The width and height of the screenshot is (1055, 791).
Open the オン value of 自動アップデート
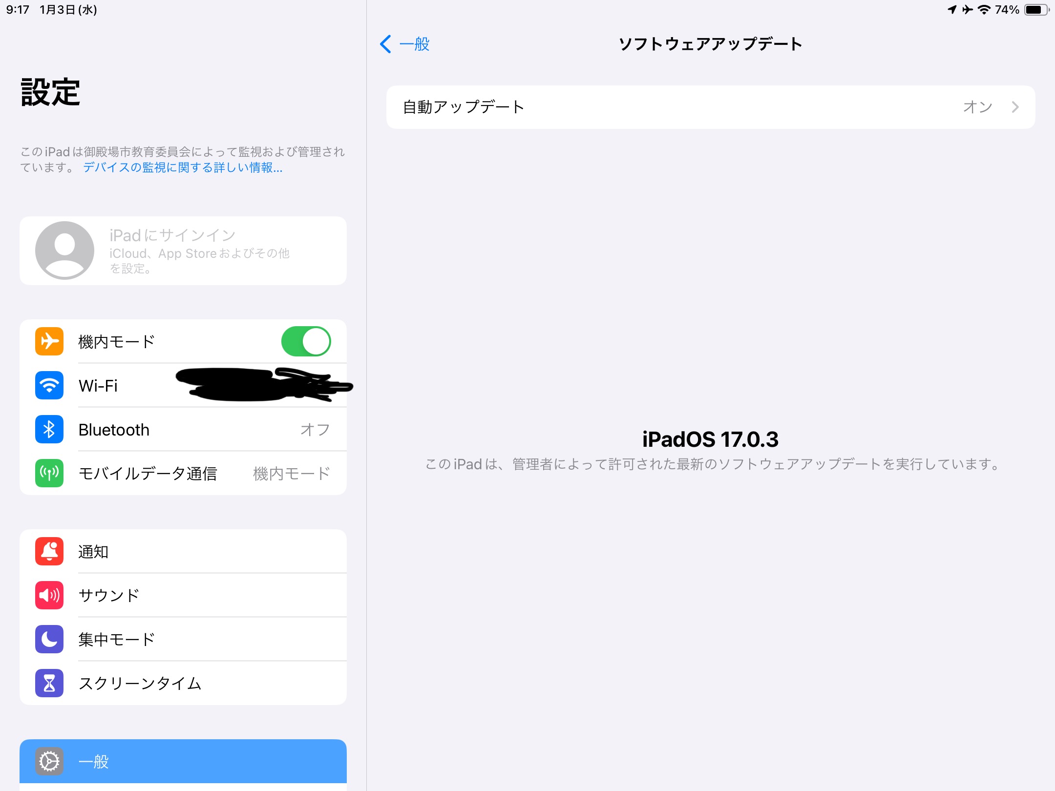point(978,107)
